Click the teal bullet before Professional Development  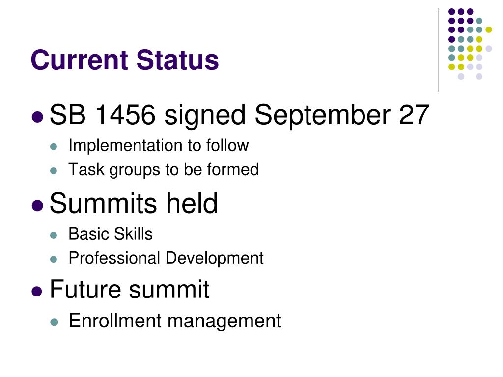[54, 259]
